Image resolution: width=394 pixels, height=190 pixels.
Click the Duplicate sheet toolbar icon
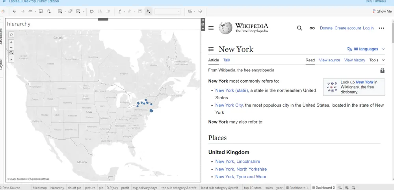click(71, 11)
